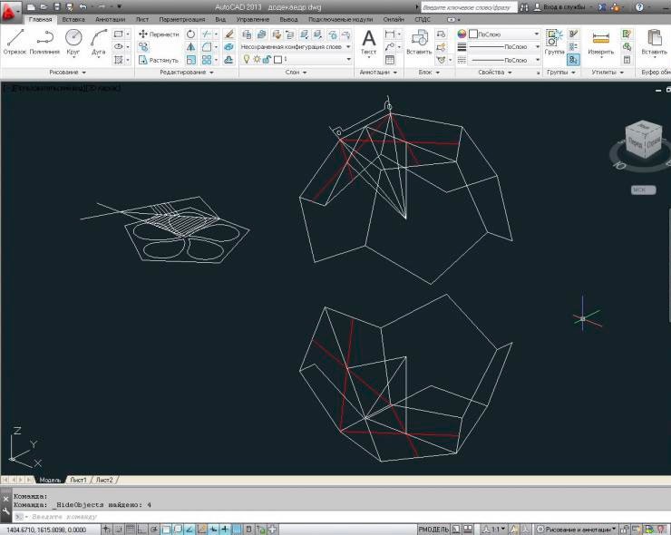Open the layer configuration dropdown
This screenshot has width=671, height=535.
click(x=295, y=46)
